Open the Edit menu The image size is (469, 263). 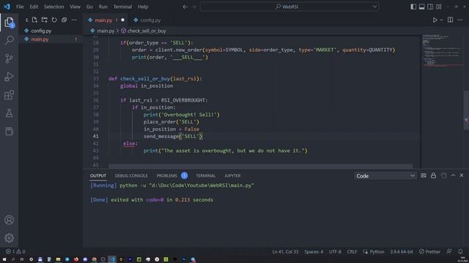[34, 7]
